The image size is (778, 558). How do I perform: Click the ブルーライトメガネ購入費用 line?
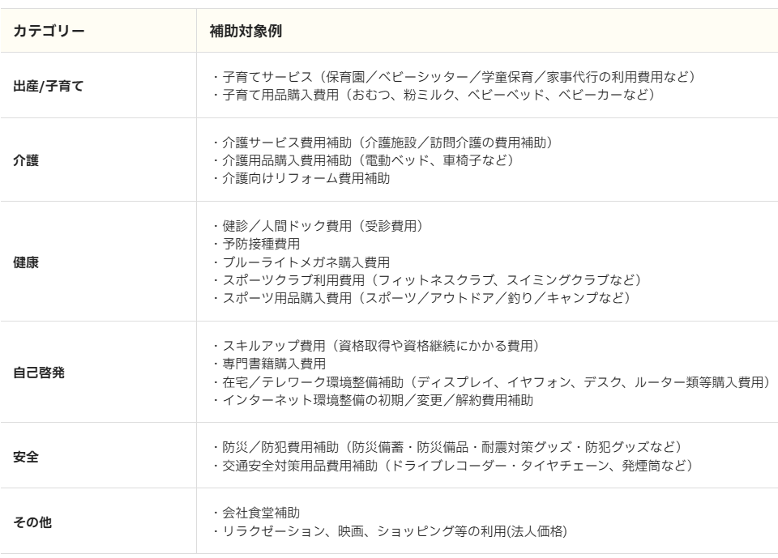[x=301, y=263]
